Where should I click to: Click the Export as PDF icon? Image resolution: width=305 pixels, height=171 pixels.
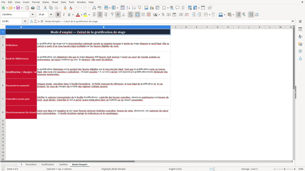coord(27,8)
